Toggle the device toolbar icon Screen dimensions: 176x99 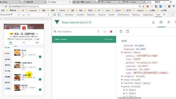point(59,15)
